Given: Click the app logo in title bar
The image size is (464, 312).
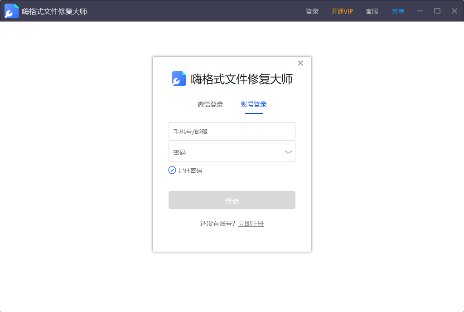Looking at the screenshot, I should [11, 11].
